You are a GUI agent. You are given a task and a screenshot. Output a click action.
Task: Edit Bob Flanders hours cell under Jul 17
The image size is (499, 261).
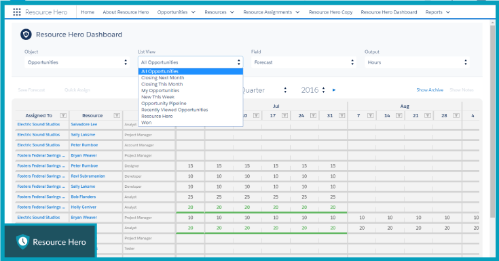click(x=276, y=197)
